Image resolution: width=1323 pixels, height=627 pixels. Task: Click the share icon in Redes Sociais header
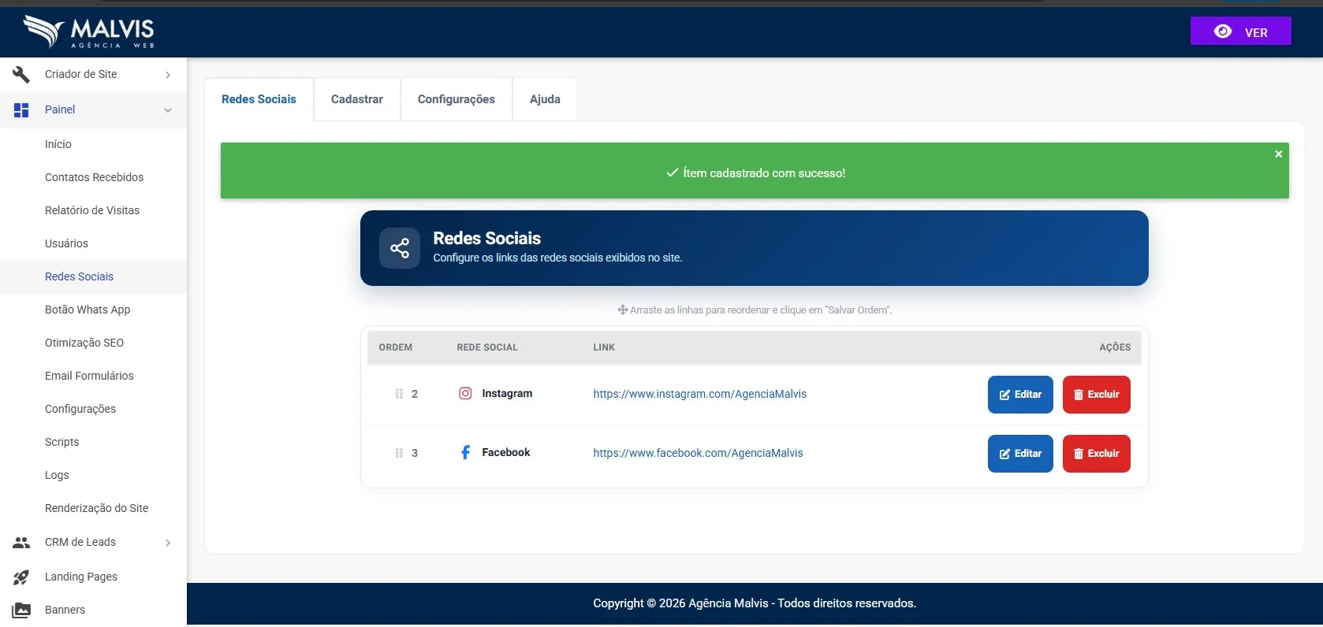(x=400, y=248)
